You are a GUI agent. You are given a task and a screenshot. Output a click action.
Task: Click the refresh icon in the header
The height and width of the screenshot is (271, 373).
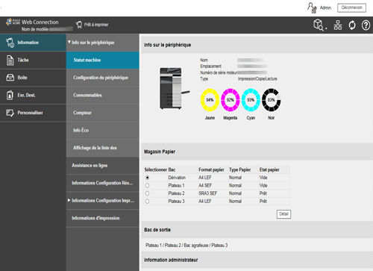(352, 25)
